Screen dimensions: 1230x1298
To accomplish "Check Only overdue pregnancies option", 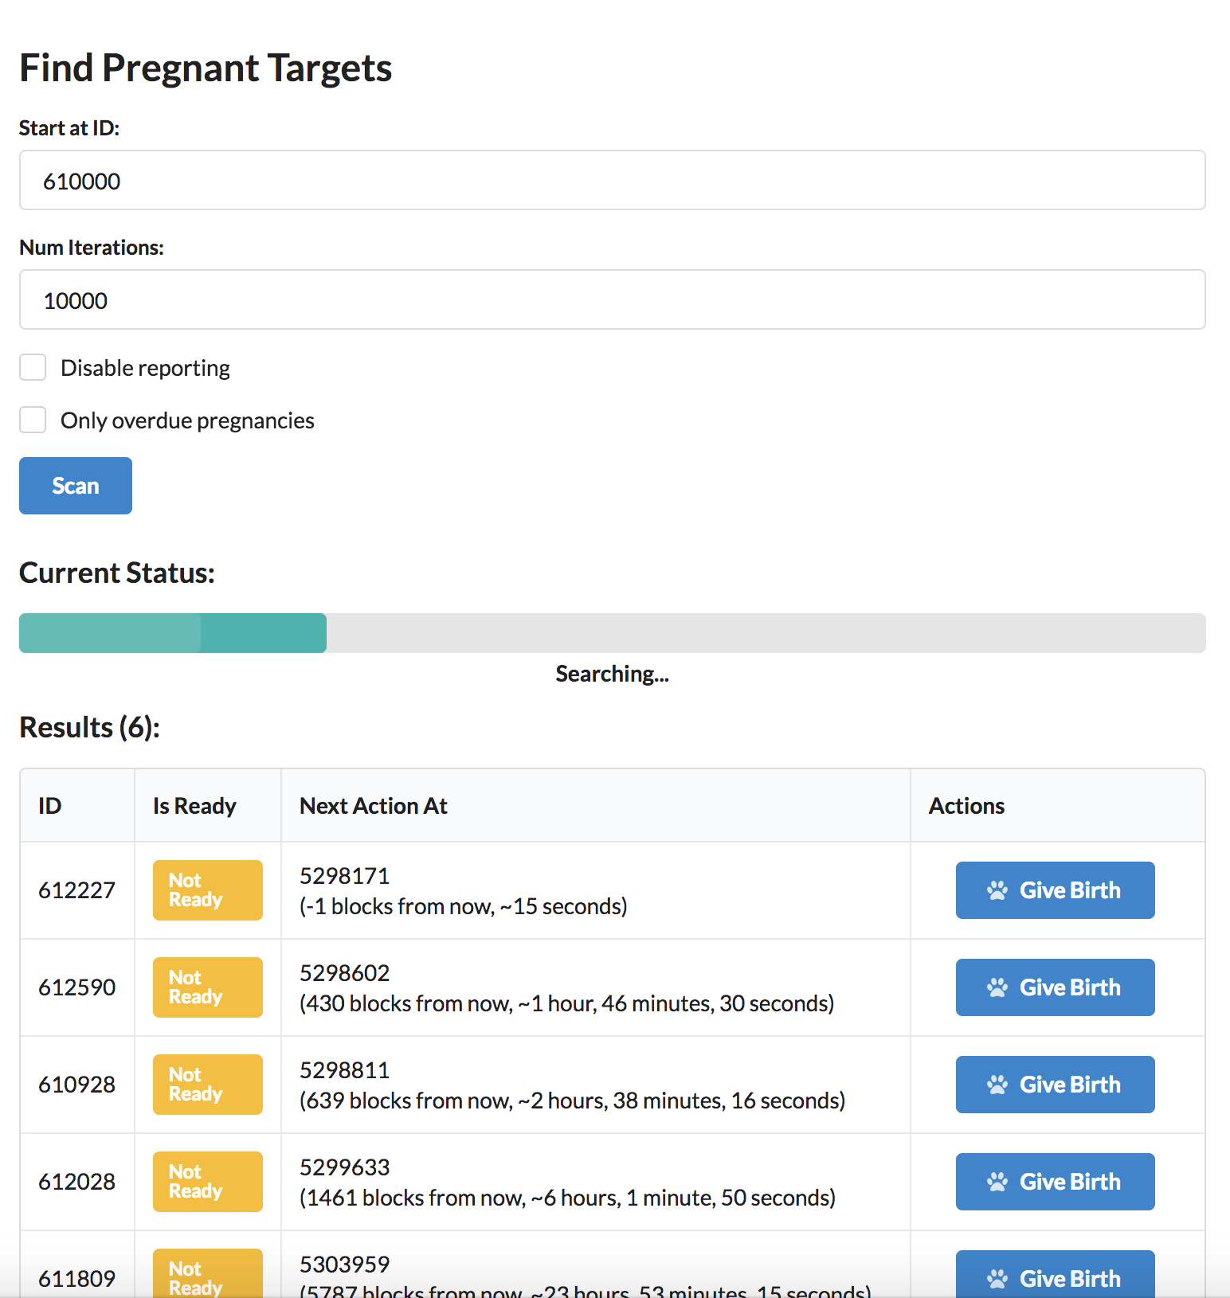I will [33, 420].
